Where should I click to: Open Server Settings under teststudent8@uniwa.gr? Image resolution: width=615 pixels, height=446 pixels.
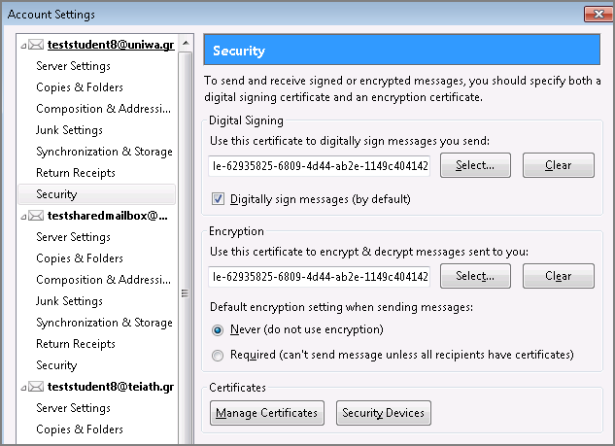73,66
